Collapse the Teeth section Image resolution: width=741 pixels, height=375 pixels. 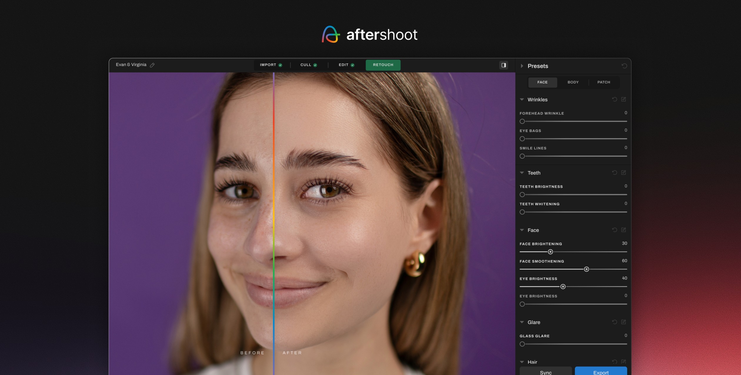point(522,173)
